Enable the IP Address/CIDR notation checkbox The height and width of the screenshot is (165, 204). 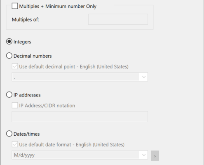[15, 105]
